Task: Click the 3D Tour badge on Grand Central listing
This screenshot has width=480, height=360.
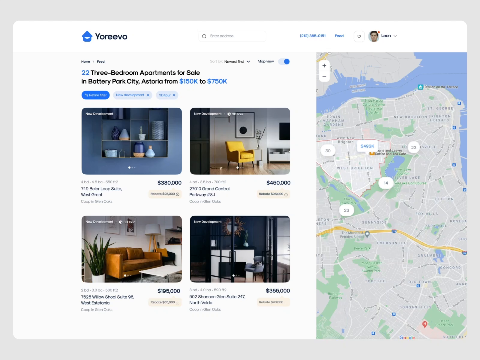Action: coord(236,114)
